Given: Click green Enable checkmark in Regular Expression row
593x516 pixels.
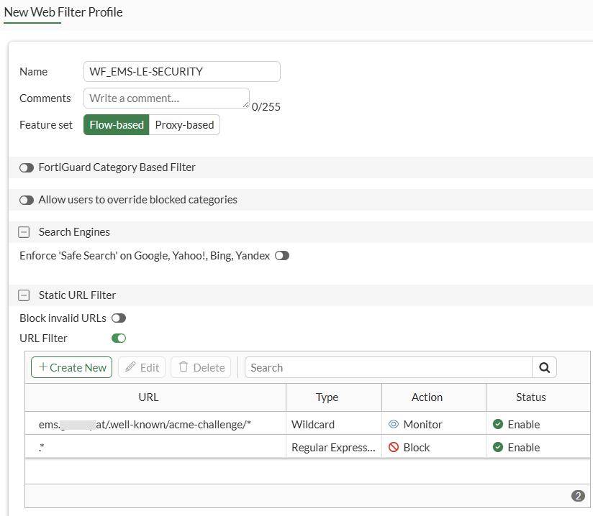Looking at the screenshot, I should click(x=498, y=447).
